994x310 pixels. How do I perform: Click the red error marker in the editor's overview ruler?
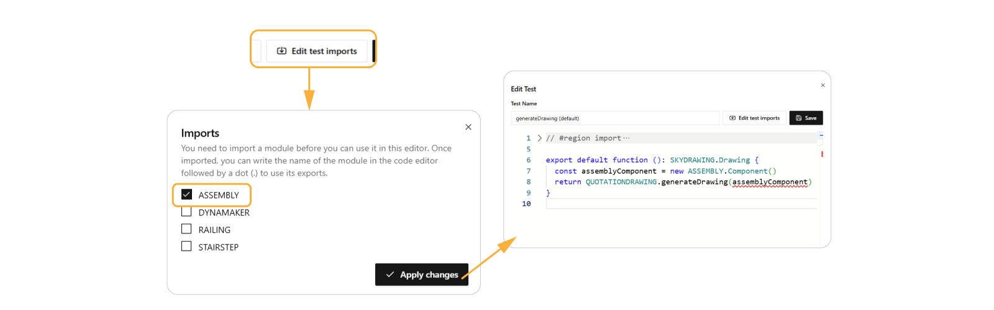click(822, 154)
